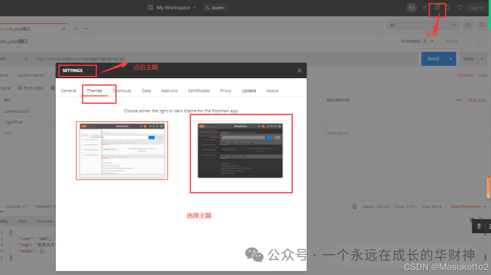The width and height of the screenshot is (491, 275).
Task: Switch to the Certificates settings tab
Action: (199, 90)
